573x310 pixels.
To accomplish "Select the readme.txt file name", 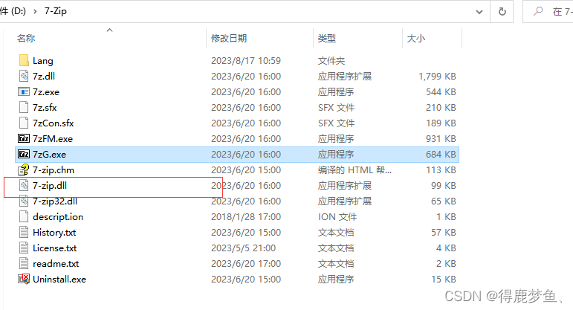I will click(x=56, y=264).
